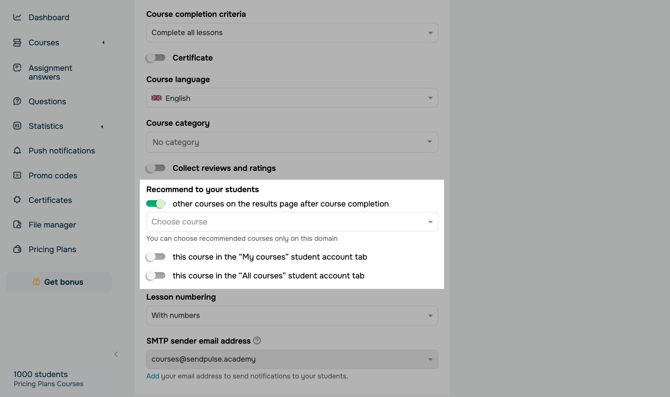
Task: Click the gift icon on Get bonus
Action: coord(36,282)
